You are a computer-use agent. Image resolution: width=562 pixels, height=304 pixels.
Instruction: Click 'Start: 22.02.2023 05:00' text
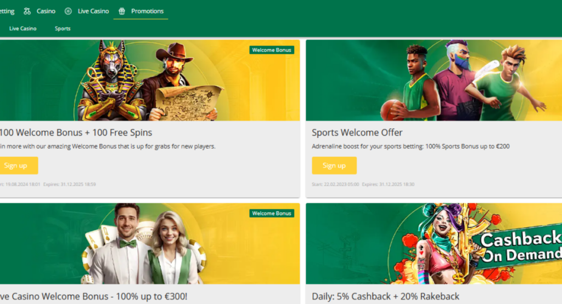pos(335,185)
